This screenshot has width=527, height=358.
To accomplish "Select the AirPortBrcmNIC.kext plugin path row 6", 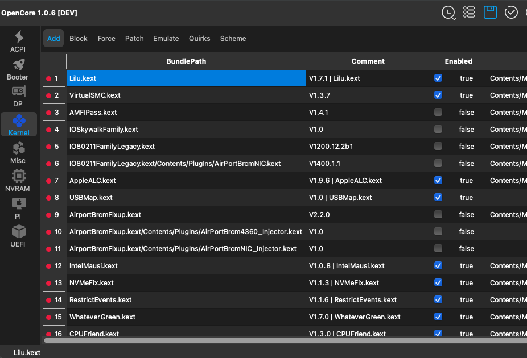I will 186,164.
